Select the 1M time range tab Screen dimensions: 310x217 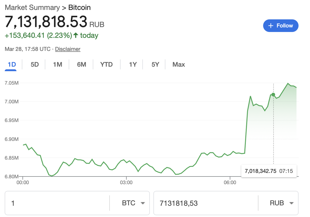click(57, 65)
